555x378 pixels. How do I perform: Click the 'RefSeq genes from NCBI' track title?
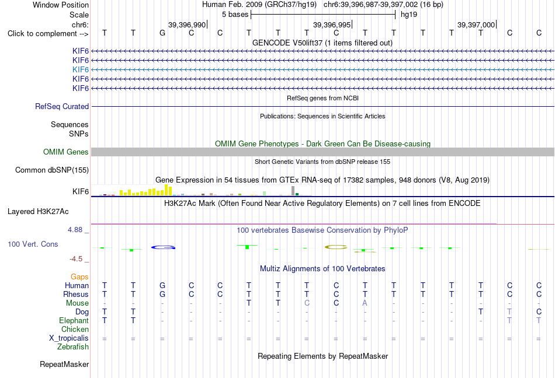(322, 98)
